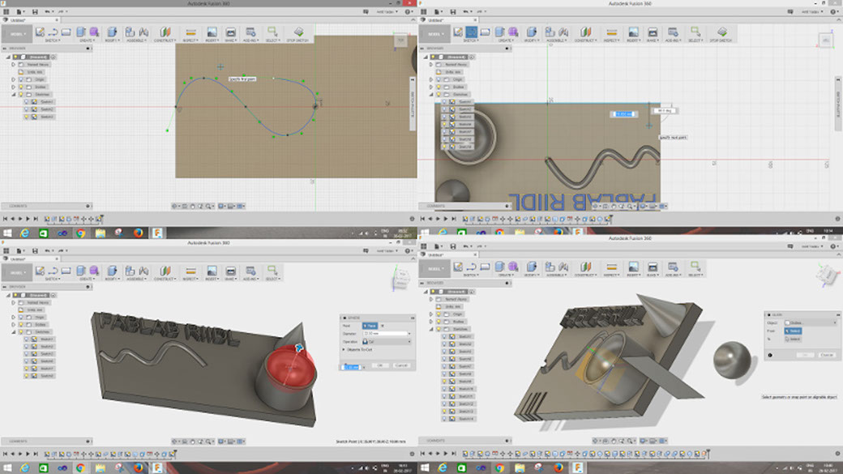Screen dimensions: 843x474
Task: Click Construct plane icon in spline-curve window
Action: (x=165, y=32)
